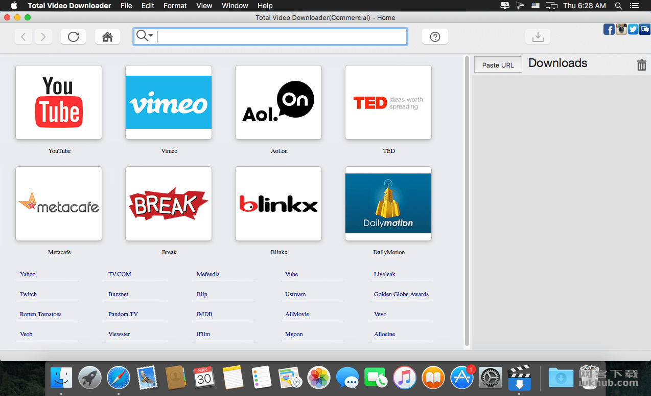
Task: Visit the Buzznet link
Action: [119, 294]
